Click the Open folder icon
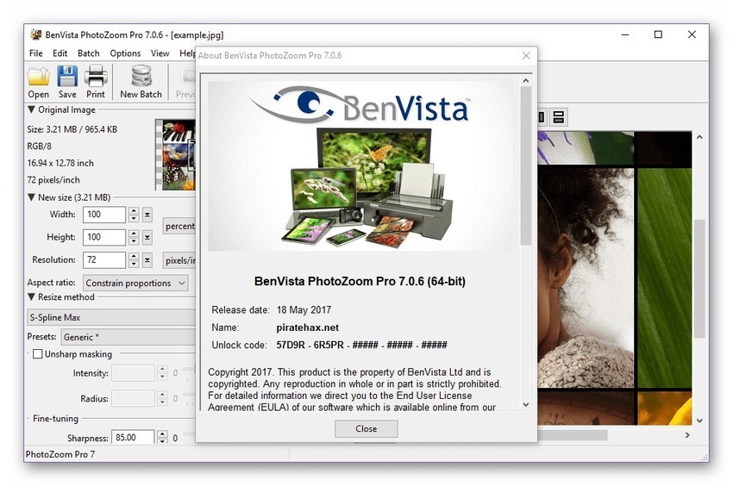 pyautogui.click(x=38, y=80)
